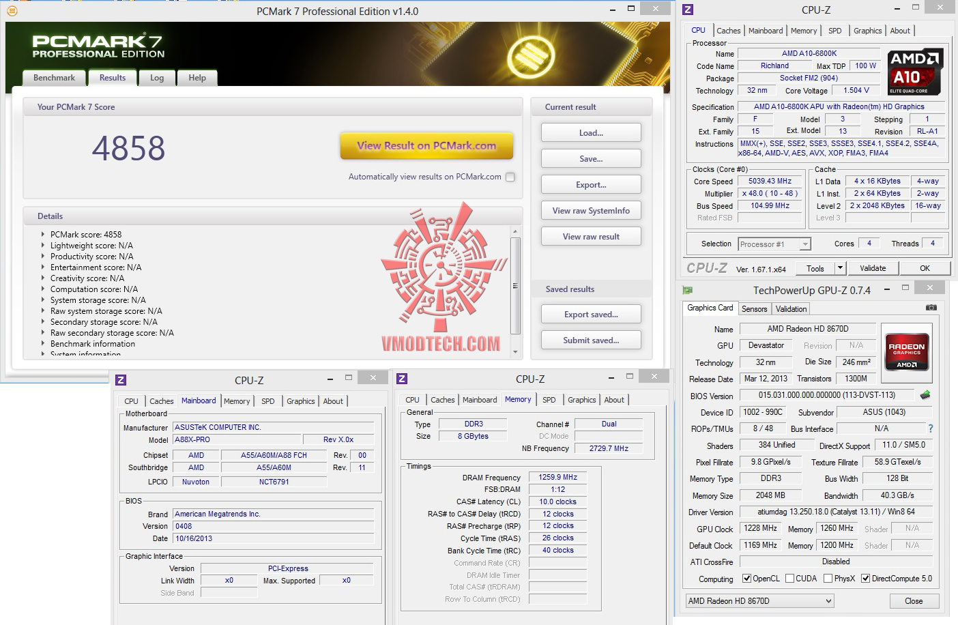This screenshot has width=958, height=625.
Task: Click the PCMark 7 title bar app icon
Action: click(x=12, y=10)
